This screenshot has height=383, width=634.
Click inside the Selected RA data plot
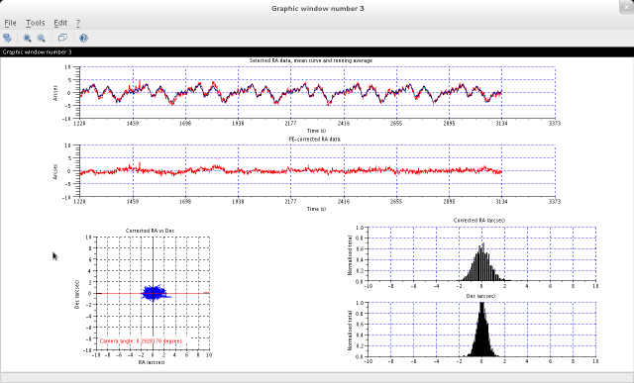(317, 92)
